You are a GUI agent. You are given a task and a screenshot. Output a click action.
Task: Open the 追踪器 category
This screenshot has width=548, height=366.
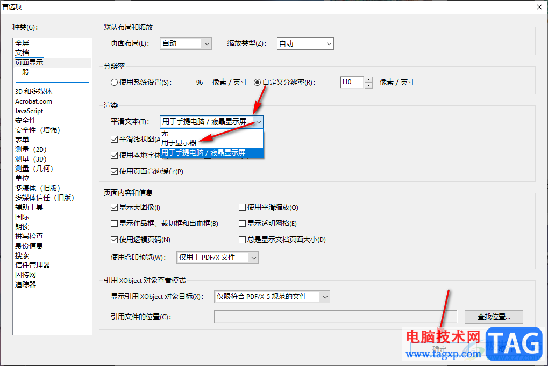25,284
